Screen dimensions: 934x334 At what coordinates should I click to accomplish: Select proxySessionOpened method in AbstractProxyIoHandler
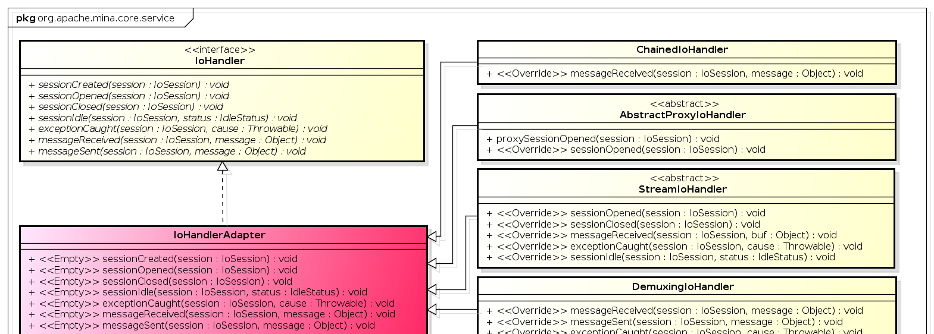click(x=603, y=139)
